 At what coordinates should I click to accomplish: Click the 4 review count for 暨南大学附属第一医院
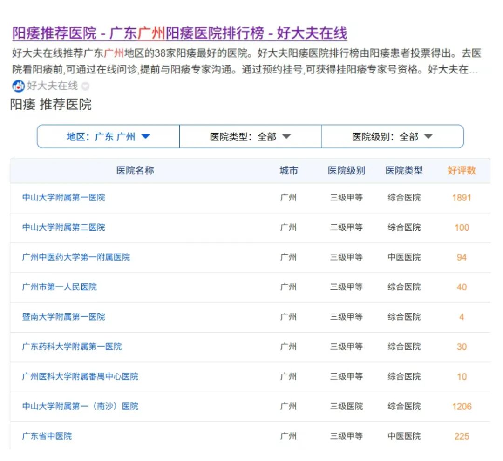pyautogui.click(x=462, y=317)
